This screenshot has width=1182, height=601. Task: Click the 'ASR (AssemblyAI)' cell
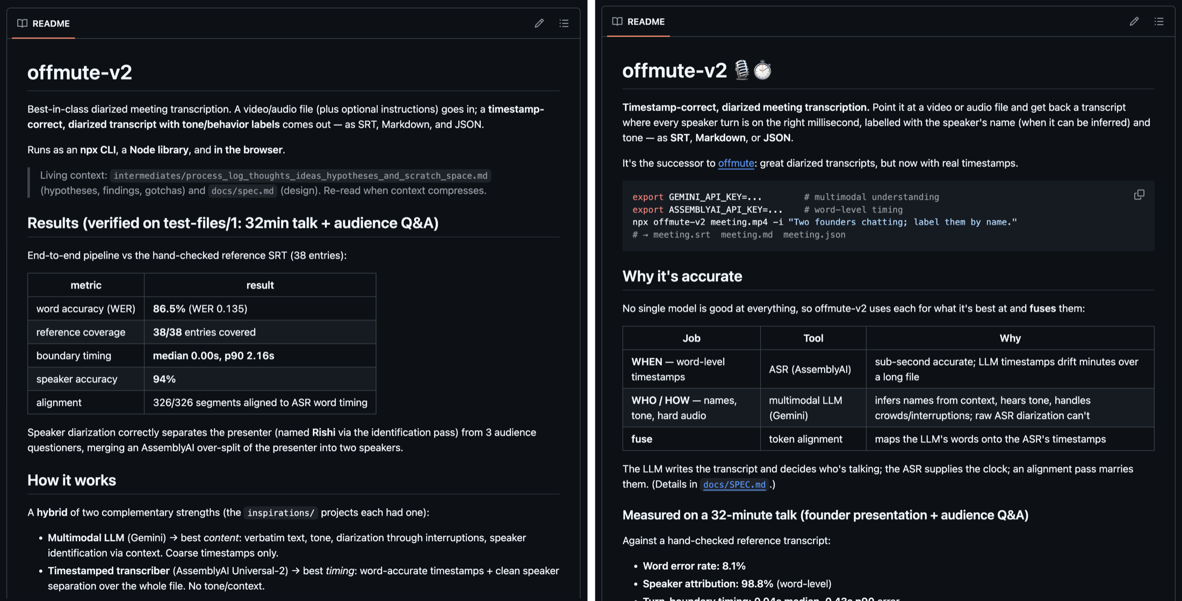pyautogui.click(x=813, y=370)
